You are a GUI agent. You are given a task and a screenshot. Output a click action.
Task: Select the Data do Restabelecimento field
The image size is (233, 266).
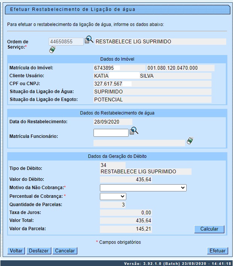113,122
